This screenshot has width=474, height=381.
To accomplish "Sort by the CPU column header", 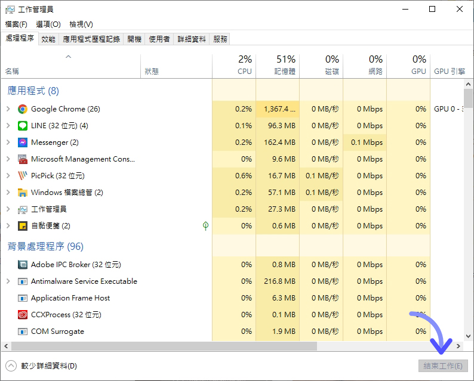I will tap(234, 66).
